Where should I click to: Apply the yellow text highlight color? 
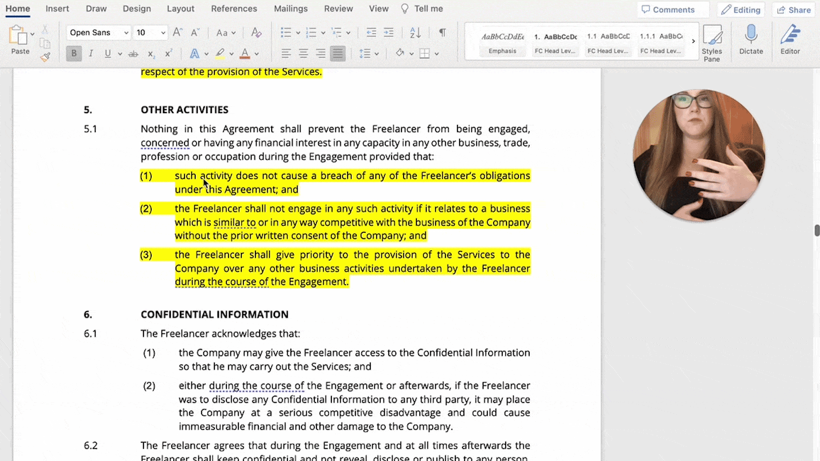[x=220, y=54]
